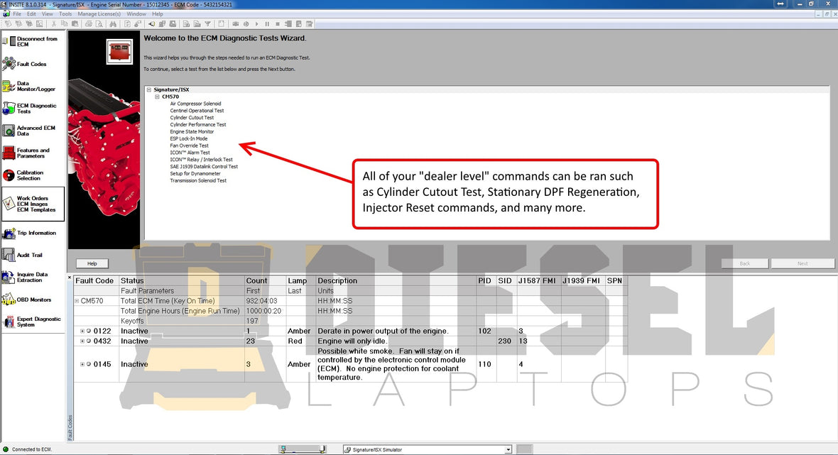The height and width of the screenshot is (455, 838).
Task: Select the Calibration Selection disc icon
Action: [x=9, y=175]
